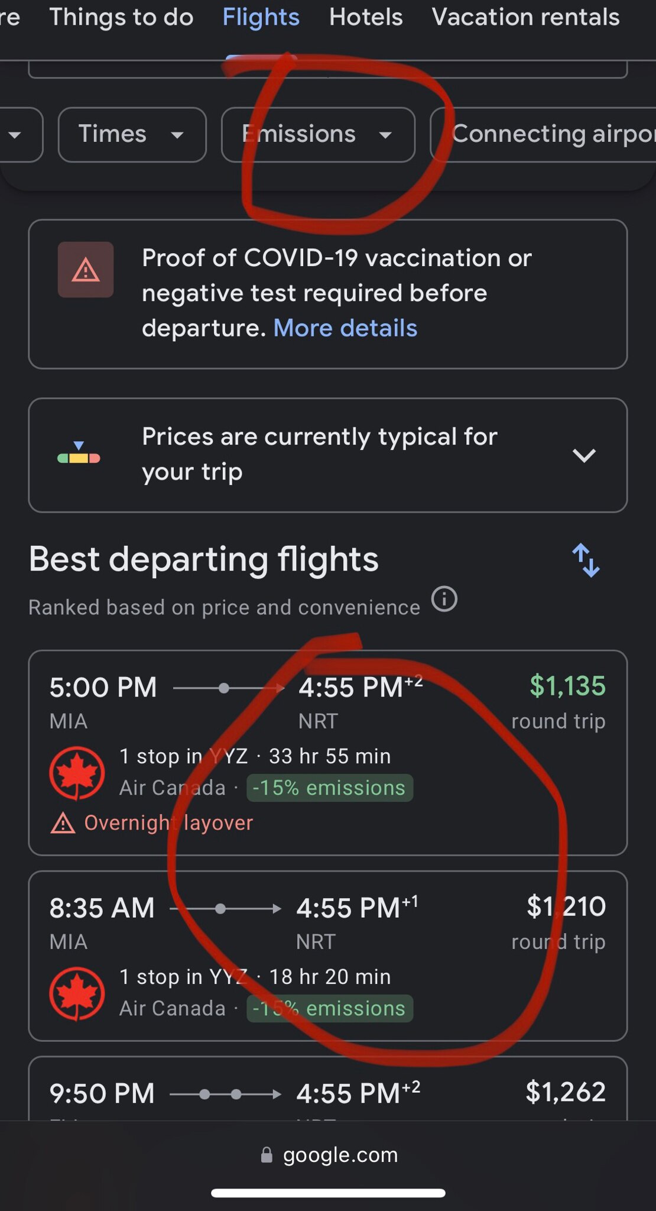Screen dimensions: 656x1211
Task: Tap the COVID-19 warning triangle icon
Action: [x=86, y=270]
